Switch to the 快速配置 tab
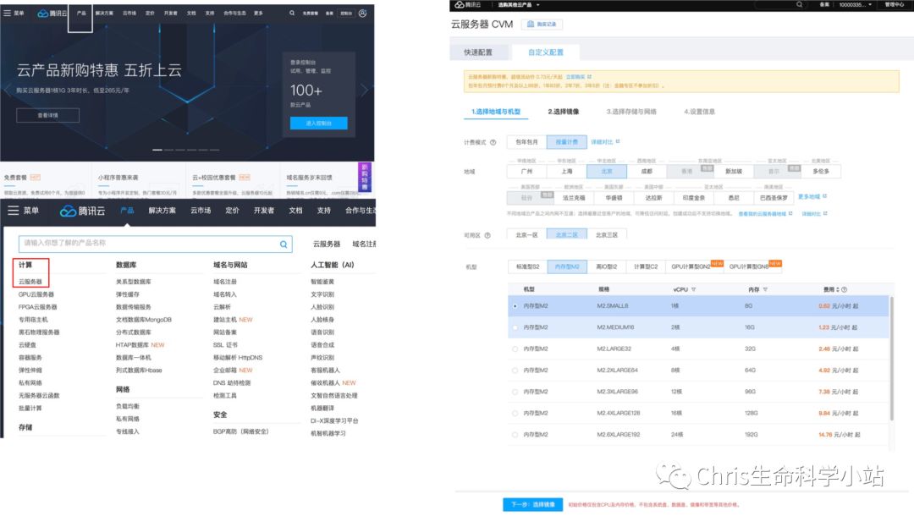 pos(478,52)
